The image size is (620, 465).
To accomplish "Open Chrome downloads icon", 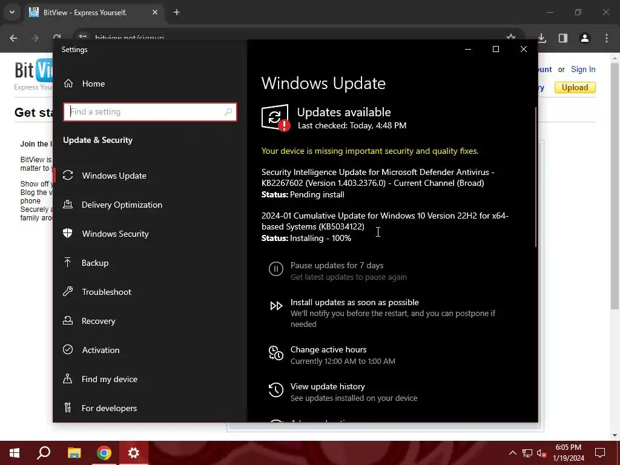I will (542, 38).
